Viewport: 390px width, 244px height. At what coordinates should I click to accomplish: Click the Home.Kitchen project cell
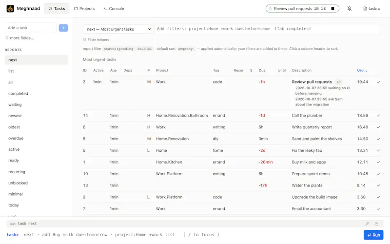click(x=169, y=162)
